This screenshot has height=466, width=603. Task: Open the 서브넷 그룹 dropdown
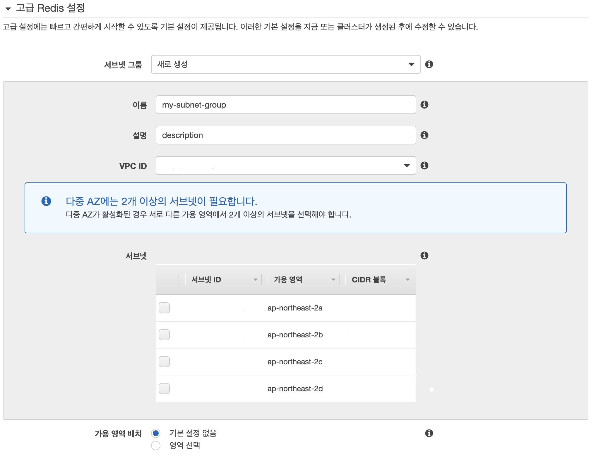click(286, 64)
